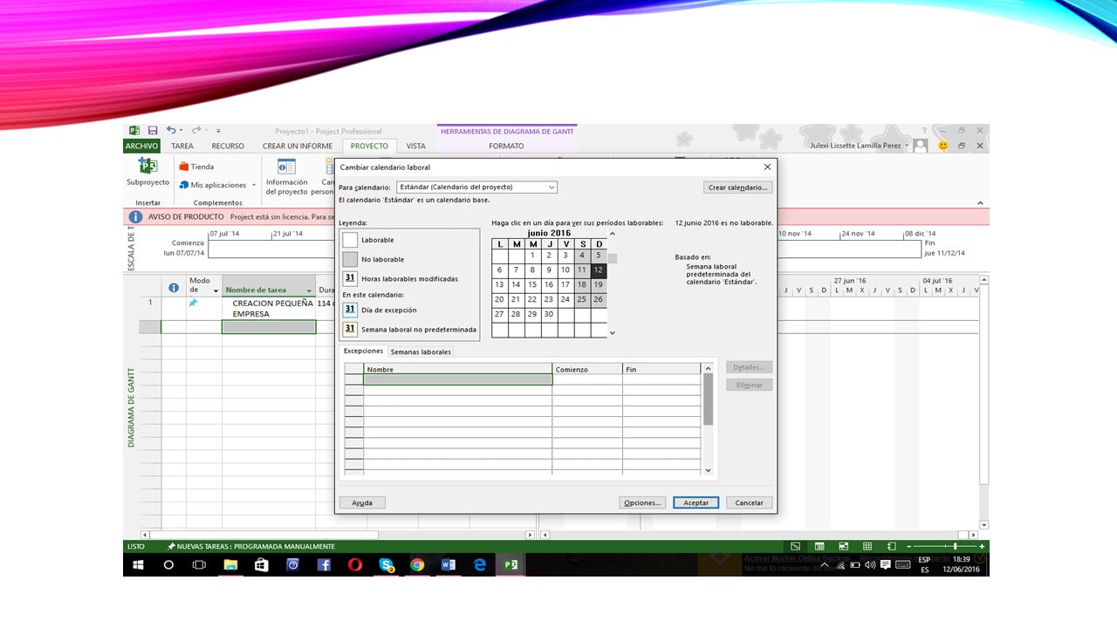Open the ARCHIVO menu
Image resolution: width=1117 pixels, height=628 pixels.
tap(141, 146)
